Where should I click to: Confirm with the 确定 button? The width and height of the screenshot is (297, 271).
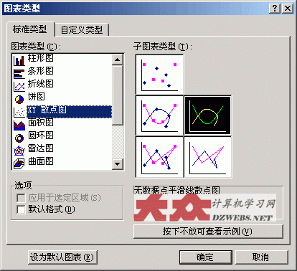click(206, 257)
